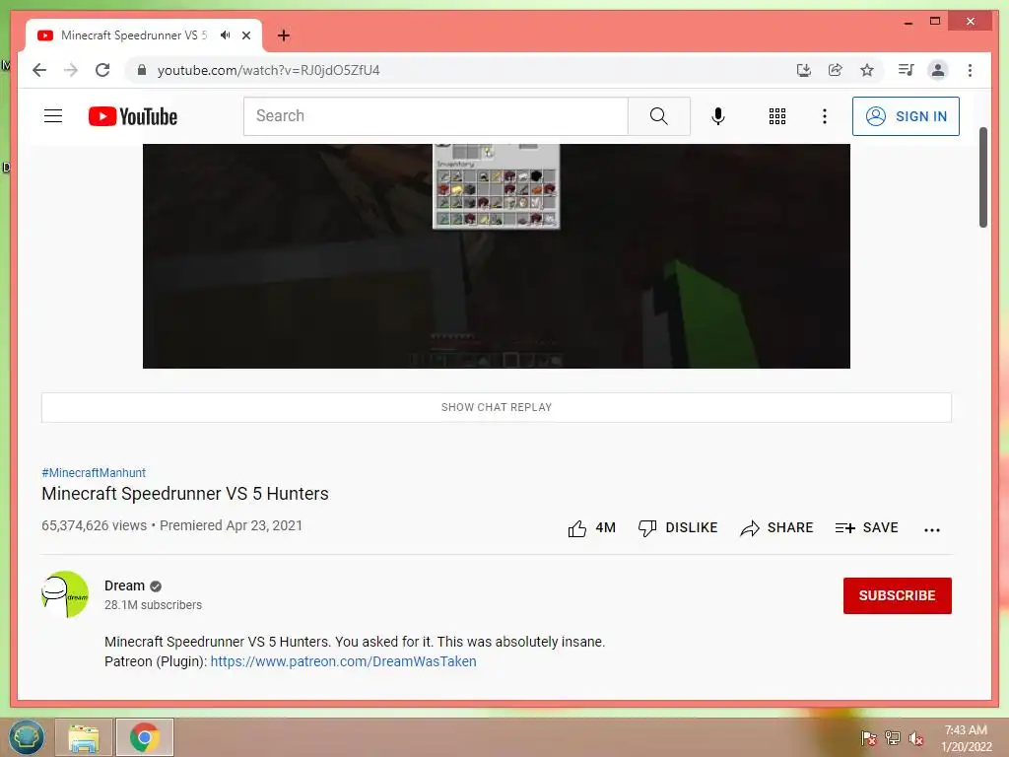Open volume icon in system tray
Viewport: 1009px width, 757px height.
click(x=915, y=738)
